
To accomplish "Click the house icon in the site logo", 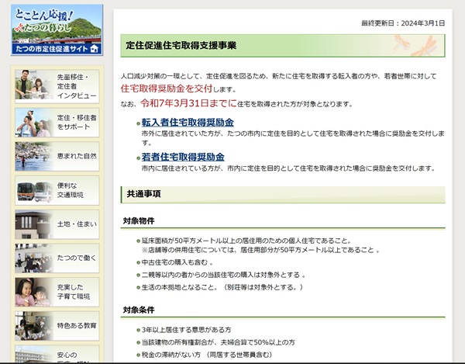I will pyautogui.click(x=94, y=49).
